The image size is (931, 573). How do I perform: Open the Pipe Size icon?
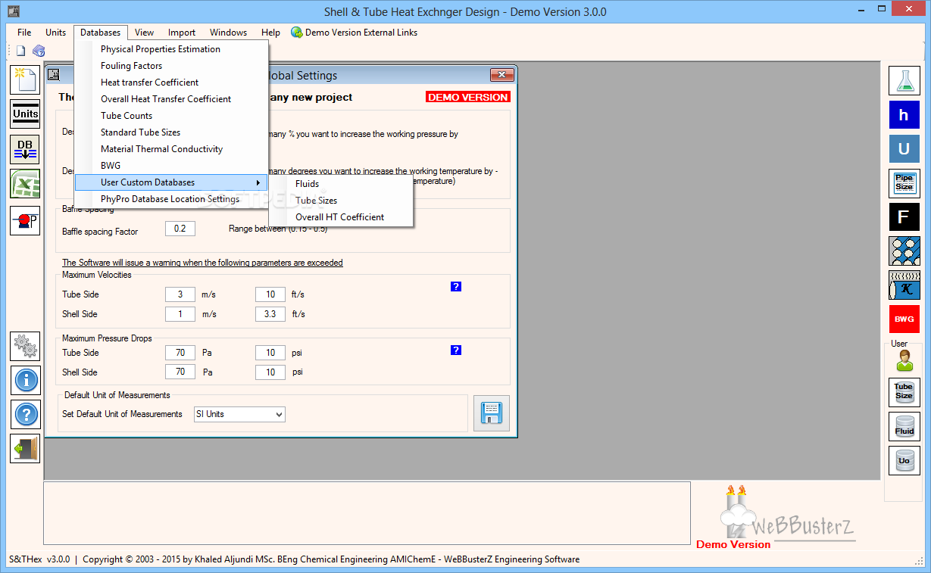904,183
